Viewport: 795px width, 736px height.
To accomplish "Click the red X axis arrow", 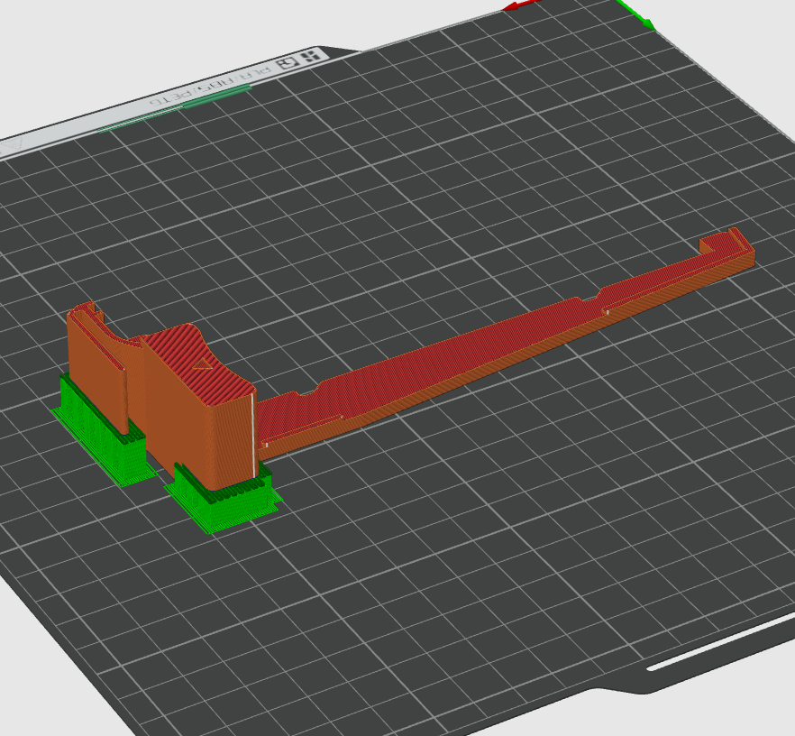I will [x=520, y=5].
